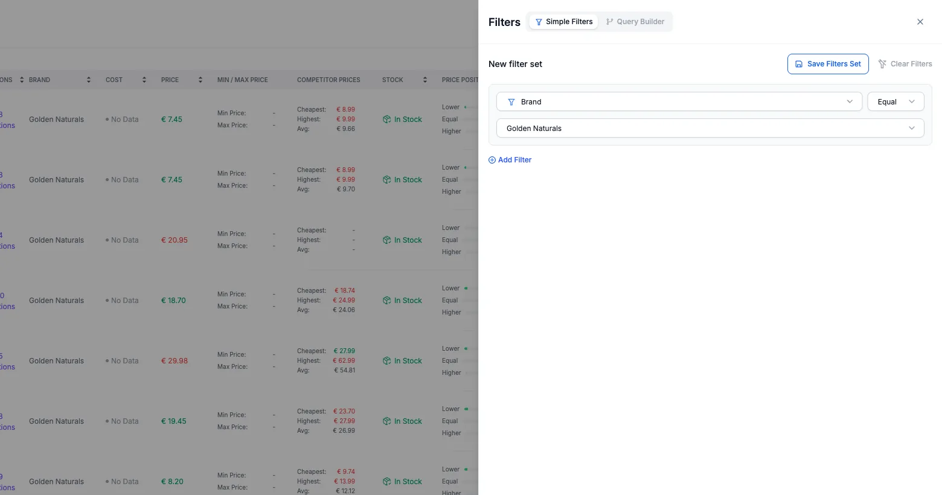Click the average competitor price € 9.70
Image resolution: width=942 pixels, height=495 pixels.
(346, 190)
